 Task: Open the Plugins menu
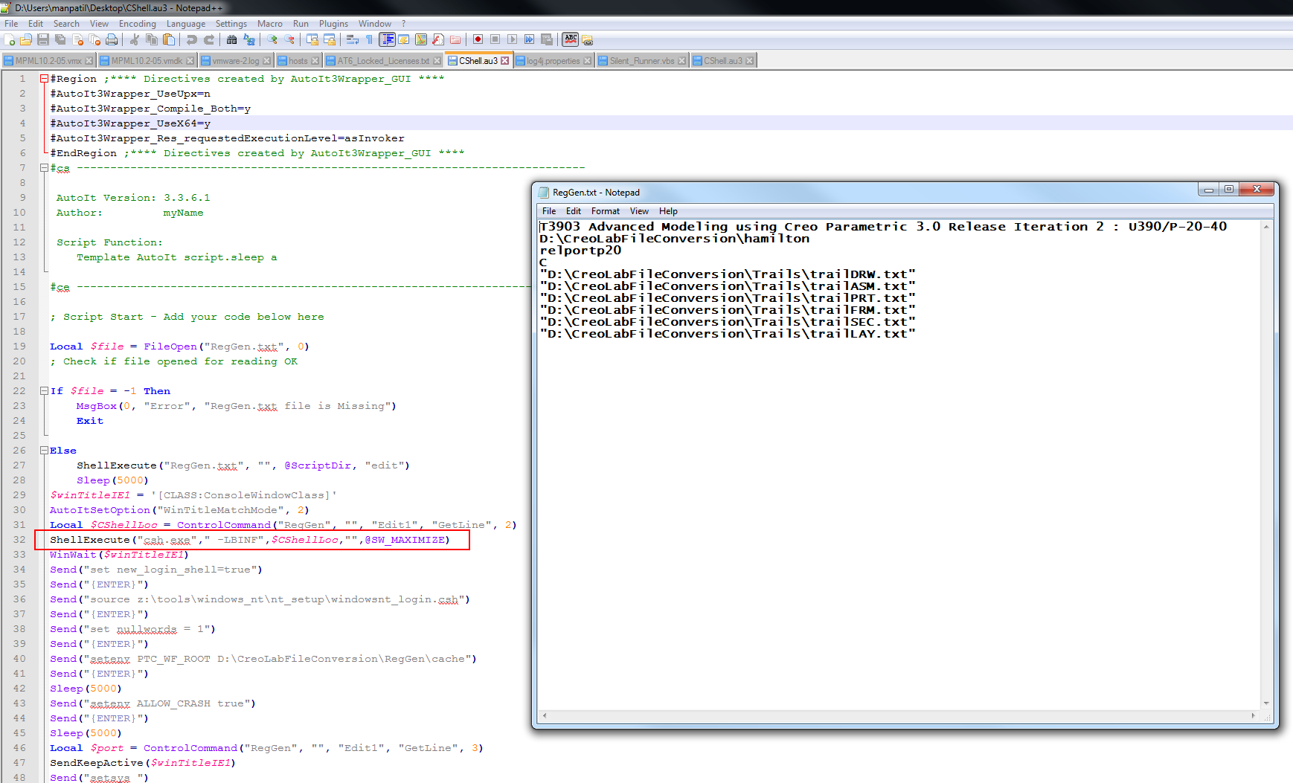click(333, 24)
